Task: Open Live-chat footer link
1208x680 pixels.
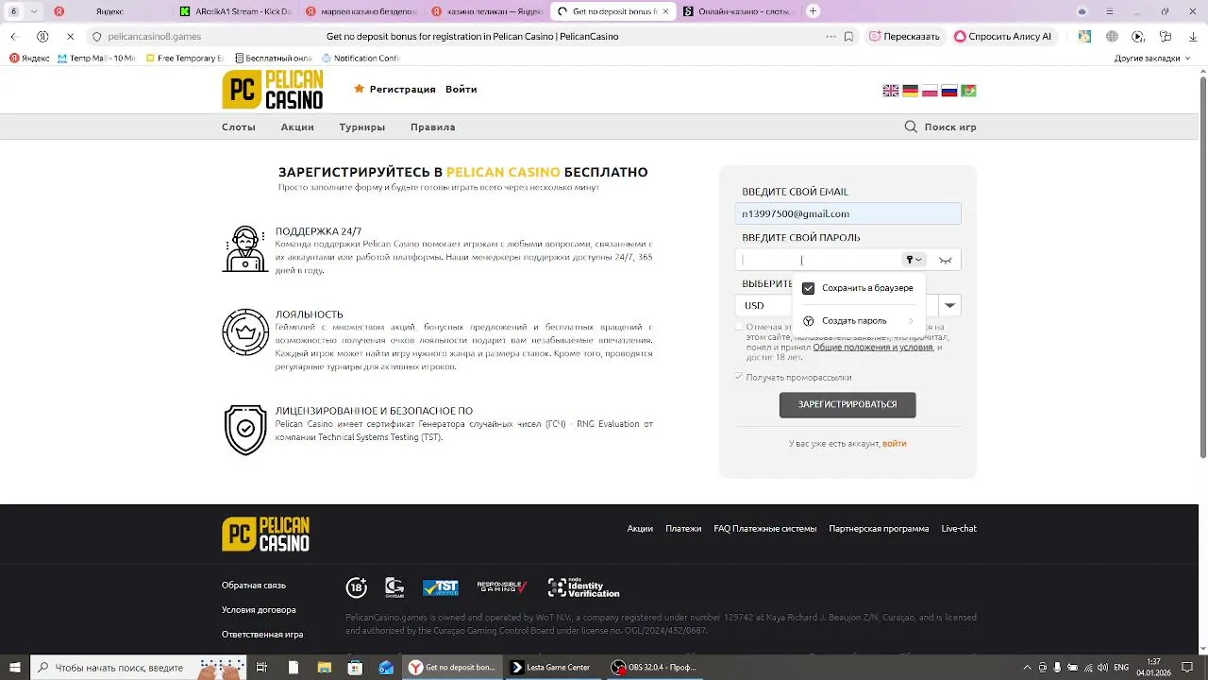Action: 959,529
